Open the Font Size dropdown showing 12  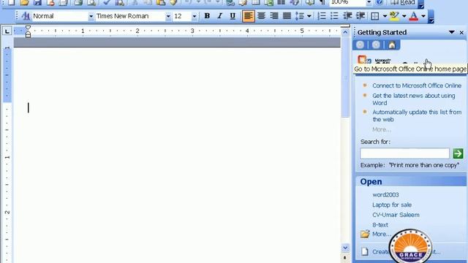(195, 17)
